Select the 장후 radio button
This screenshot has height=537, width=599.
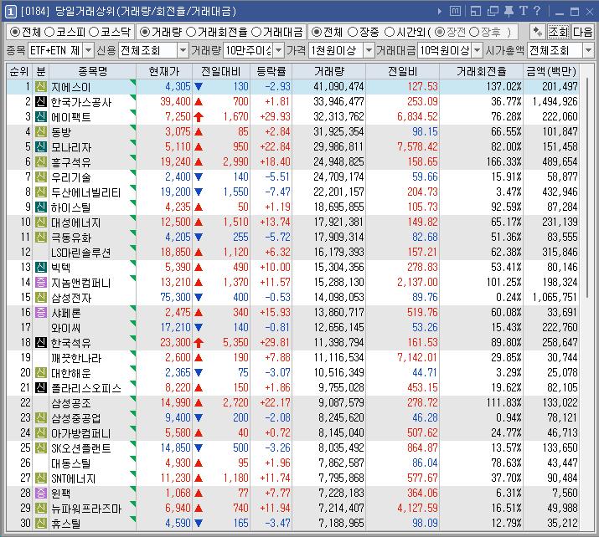474,32
